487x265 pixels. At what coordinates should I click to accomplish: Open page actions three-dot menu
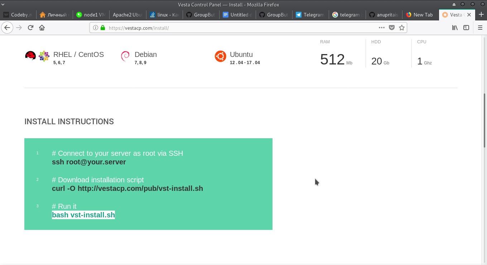[382, 28]
